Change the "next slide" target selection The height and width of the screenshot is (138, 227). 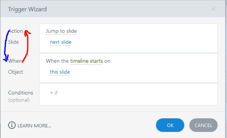61,42
